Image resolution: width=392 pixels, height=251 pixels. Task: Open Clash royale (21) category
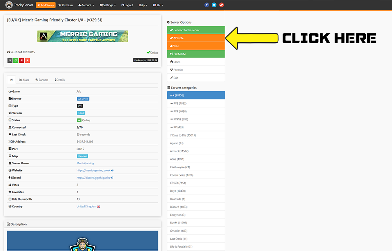(x=196, y=167)
